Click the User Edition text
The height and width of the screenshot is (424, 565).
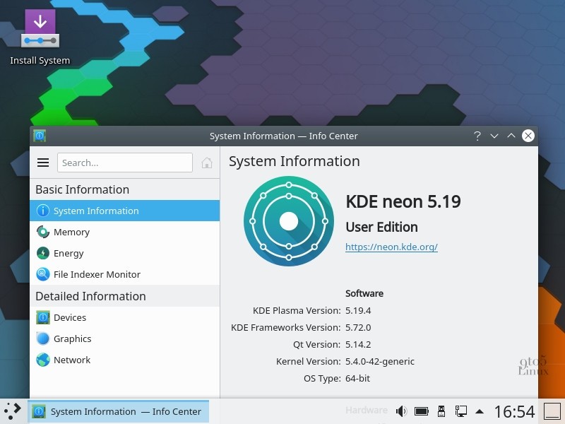click(x=381, y=227)
